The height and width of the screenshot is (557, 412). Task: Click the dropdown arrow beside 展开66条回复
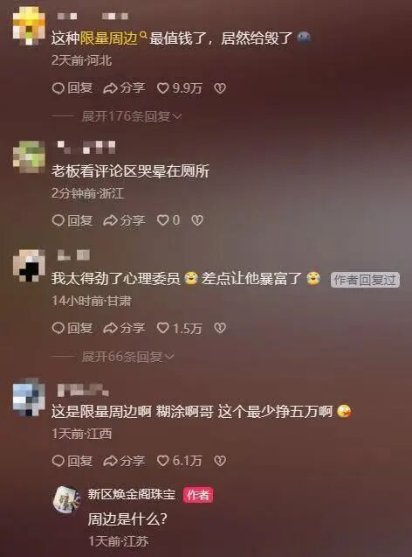coord(170,357)
